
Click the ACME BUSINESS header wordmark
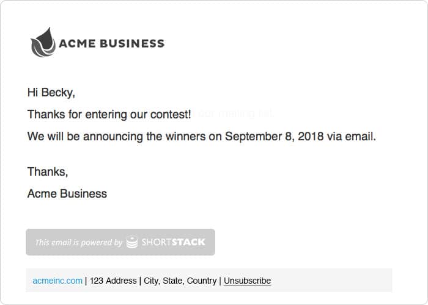(x=111, y=43)
